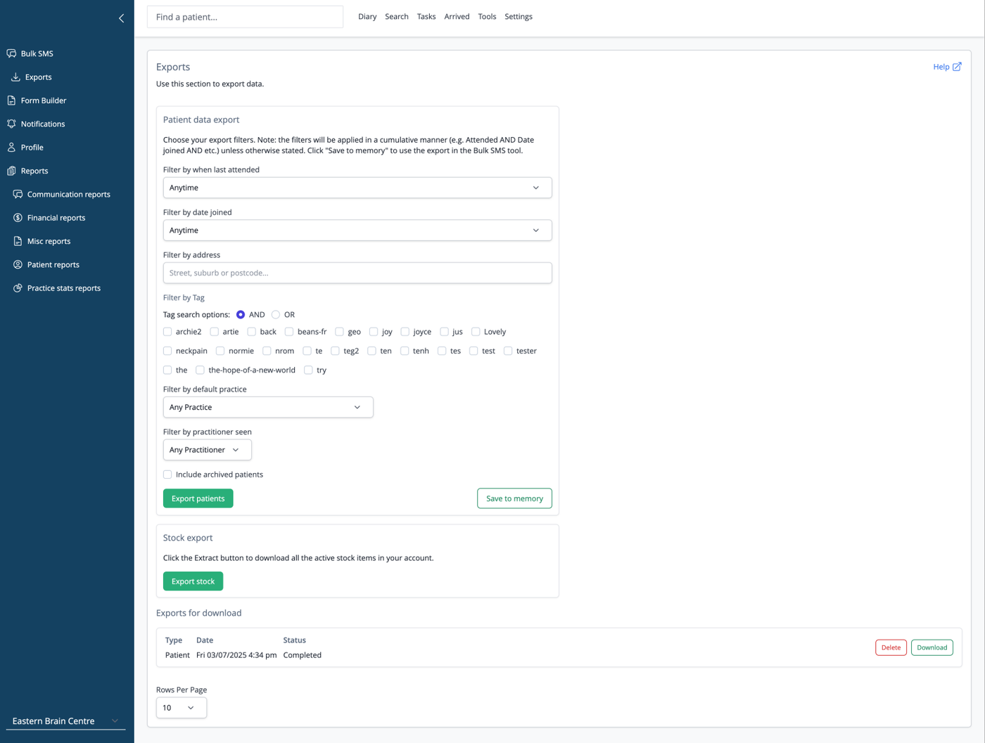Open the Filter by when last attended dropdown
This screenshot has width=985, height=743.
point(357,188)
